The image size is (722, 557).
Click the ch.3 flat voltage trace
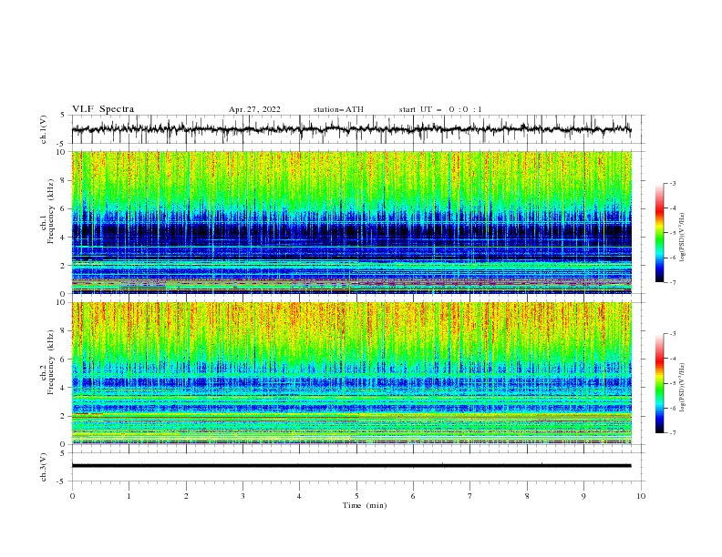351,466
